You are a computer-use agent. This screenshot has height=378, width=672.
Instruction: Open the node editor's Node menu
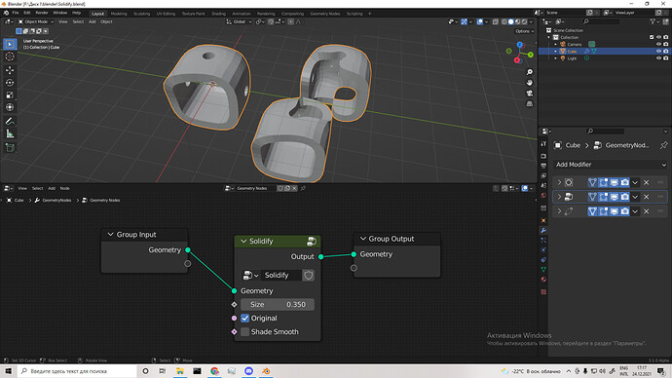point(64,188)
